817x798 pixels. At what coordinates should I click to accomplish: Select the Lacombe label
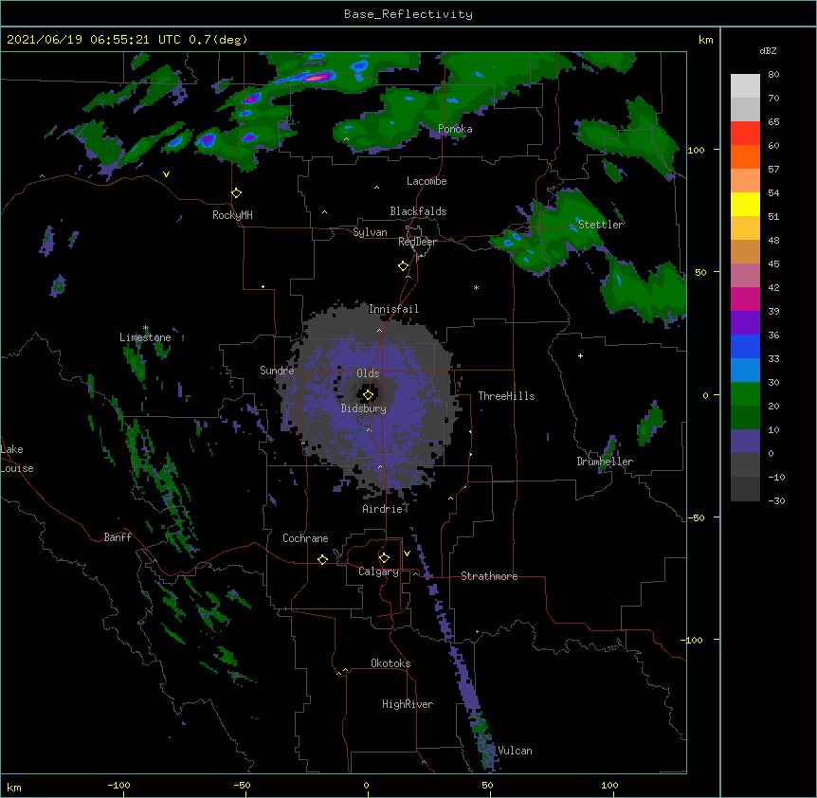[x=427, y=181]
